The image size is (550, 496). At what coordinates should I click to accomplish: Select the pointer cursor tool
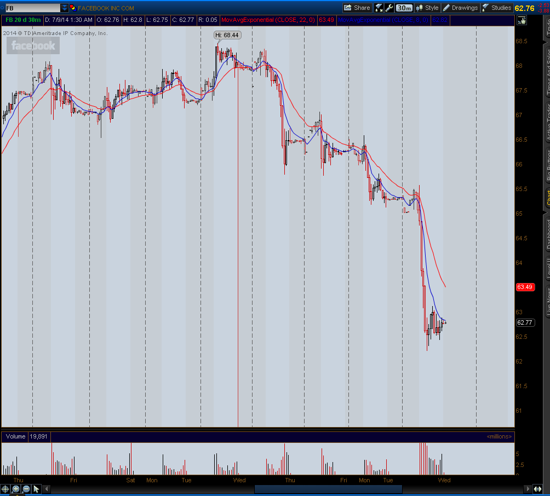(x=37, y=489)
